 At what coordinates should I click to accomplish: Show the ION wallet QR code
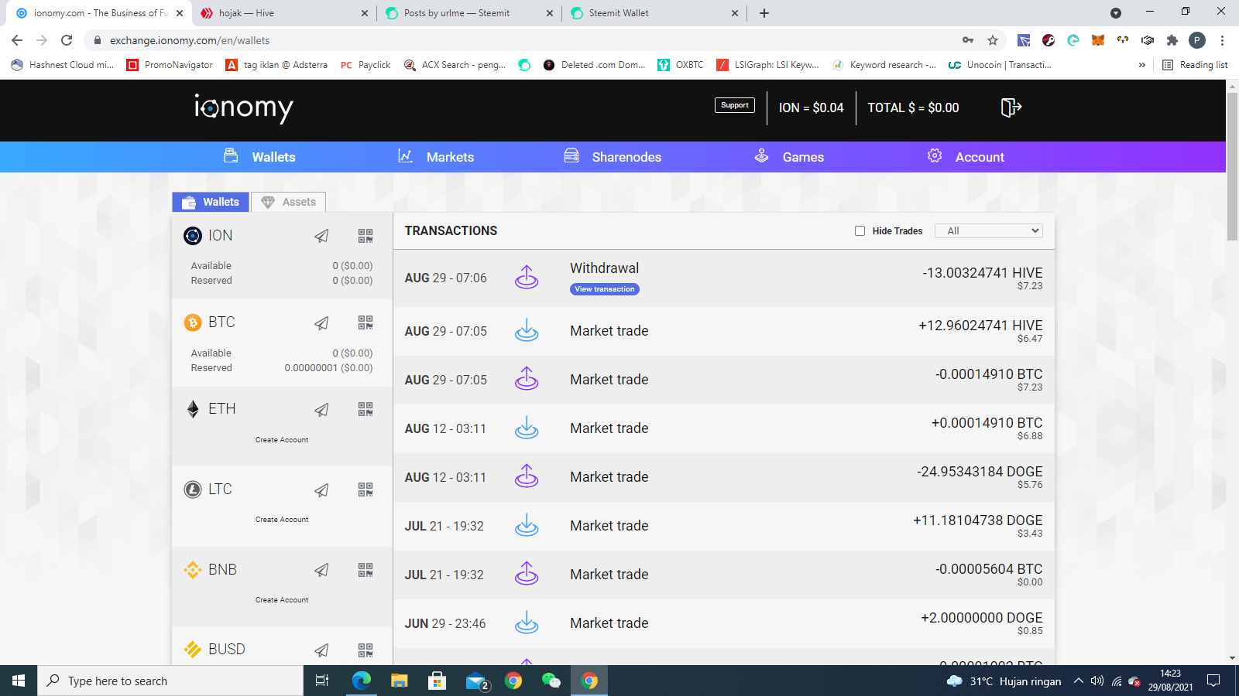366,236
